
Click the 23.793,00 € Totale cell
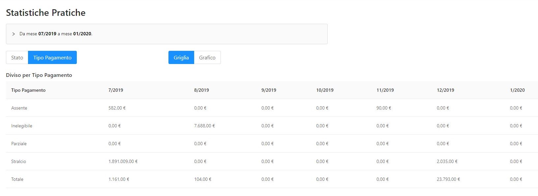pyautogui.click(x=448, y=179)
